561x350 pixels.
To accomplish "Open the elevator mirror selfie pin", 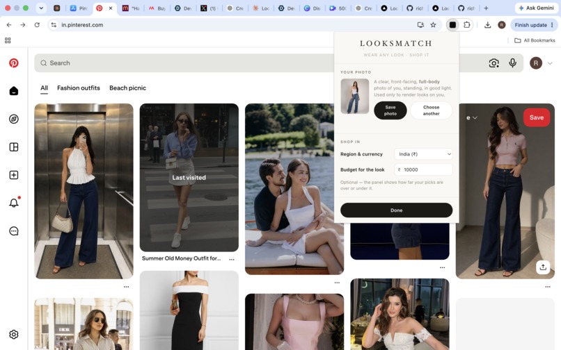I will coord(84,191).
